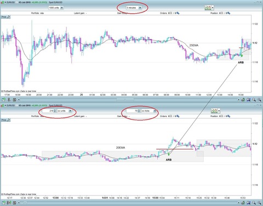Open the instrument menu icon in bottom chart
Image resolution: width=263 pixels, height=206 pixels.
3,105
